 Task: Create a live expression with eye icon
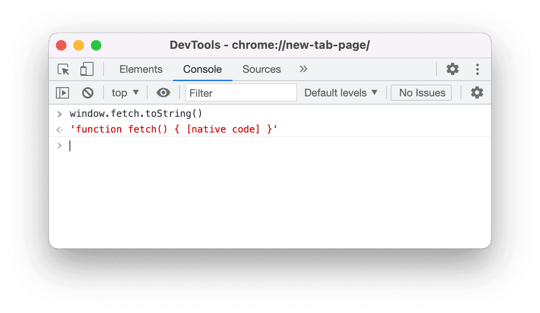tap(163, 93)
